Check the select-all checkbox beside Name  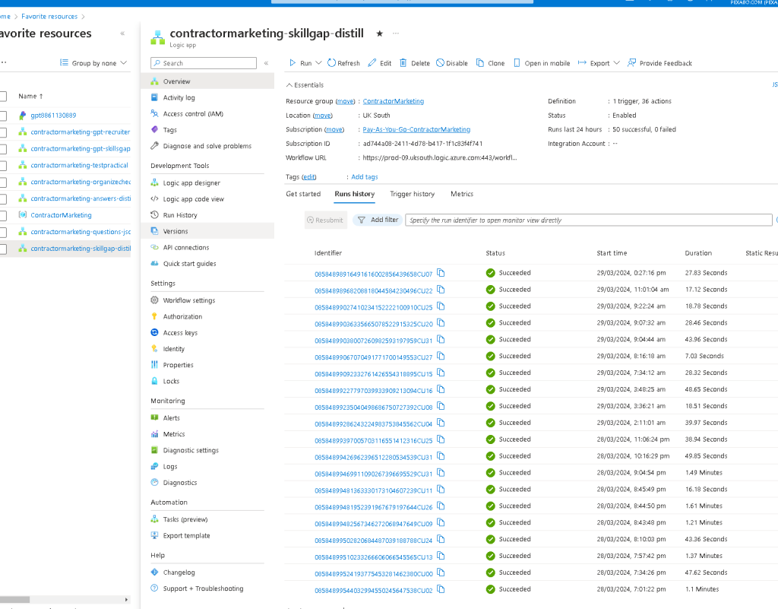[x=2, y=97]
